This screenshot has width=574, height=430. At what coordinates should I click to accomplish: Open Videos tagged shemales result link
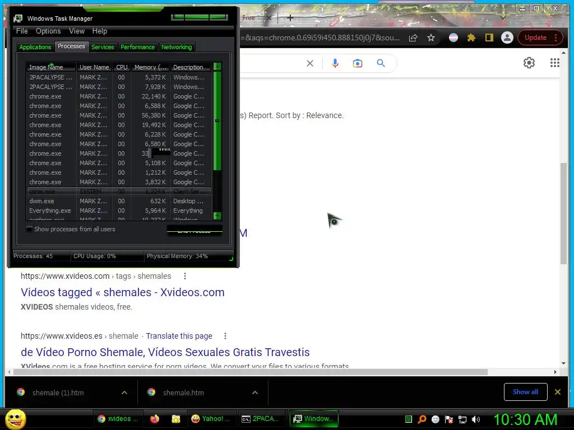[123, 292]
